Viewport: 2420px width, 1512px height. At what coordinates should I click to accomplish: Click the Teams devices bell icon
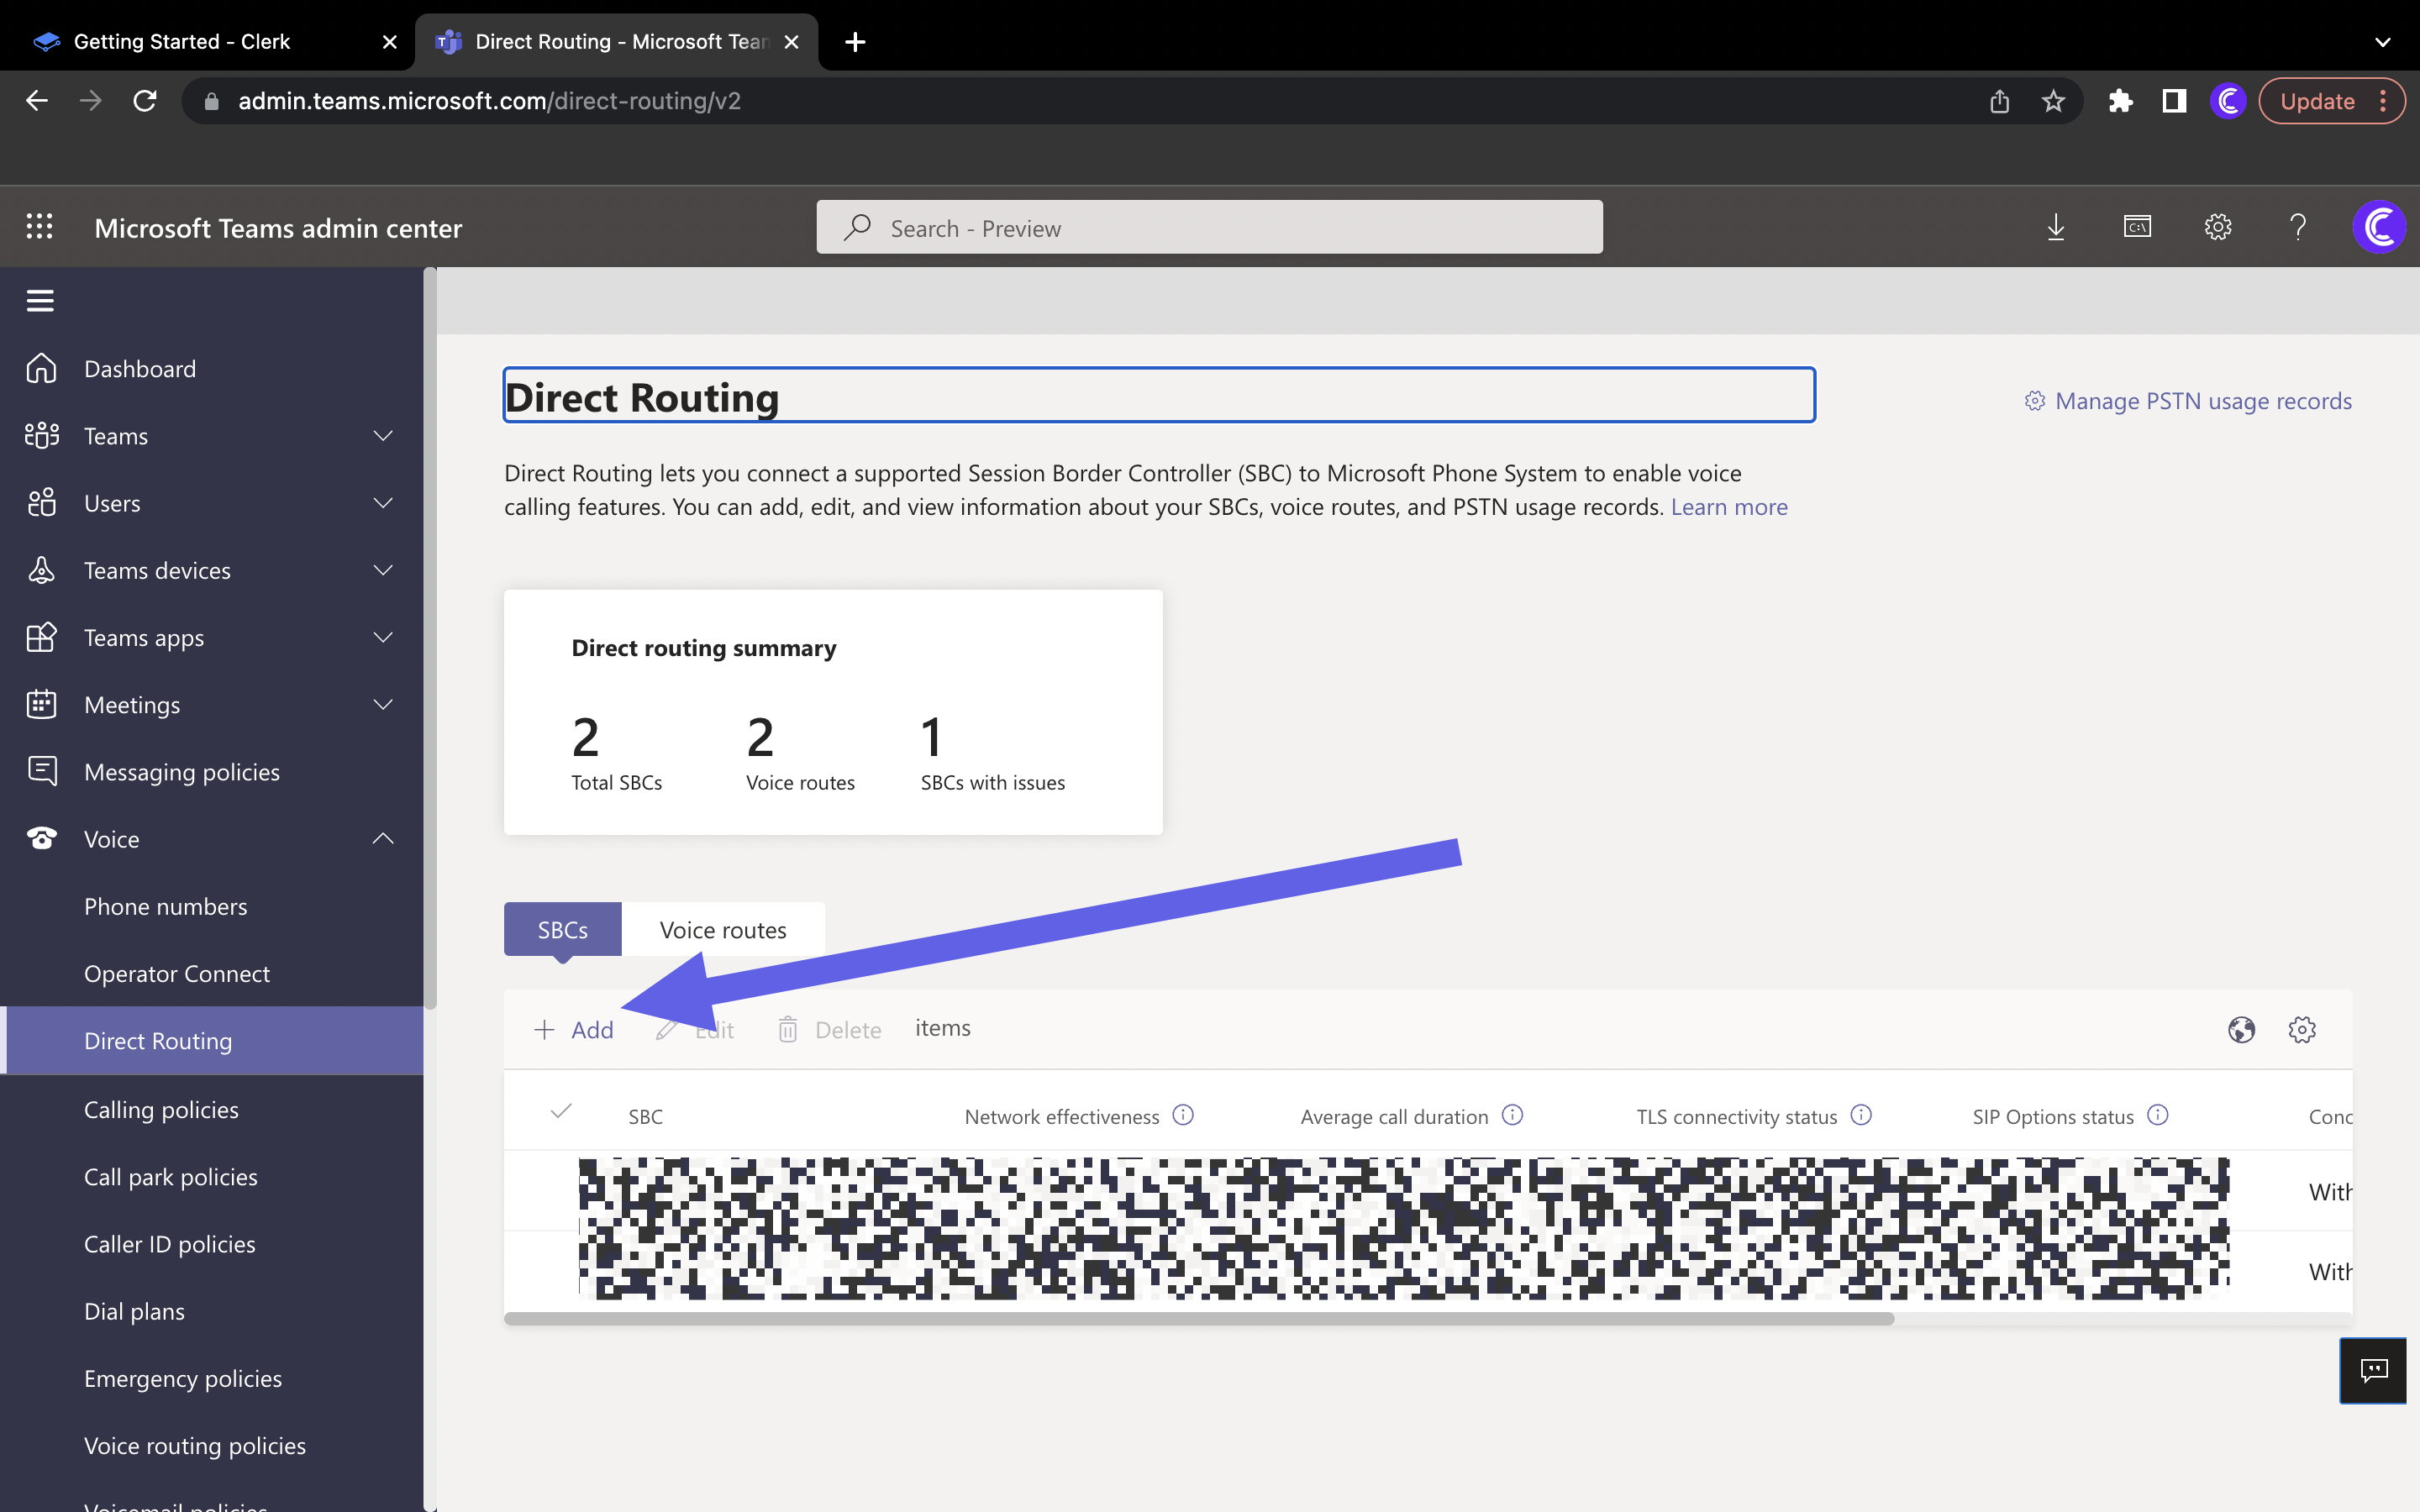[x=41, y=570]
